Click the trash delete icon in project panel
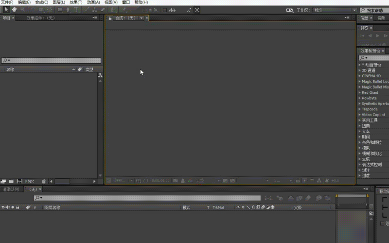The image size is (389, 243). (44, 181)
